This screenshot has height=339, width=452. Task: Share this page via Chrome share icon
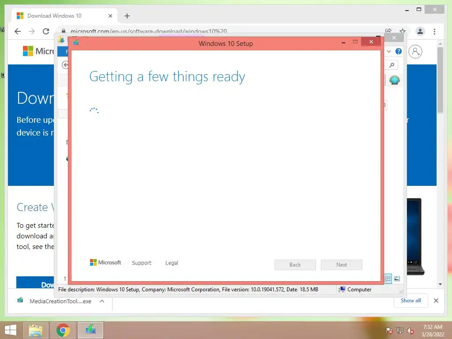point(388,31)
